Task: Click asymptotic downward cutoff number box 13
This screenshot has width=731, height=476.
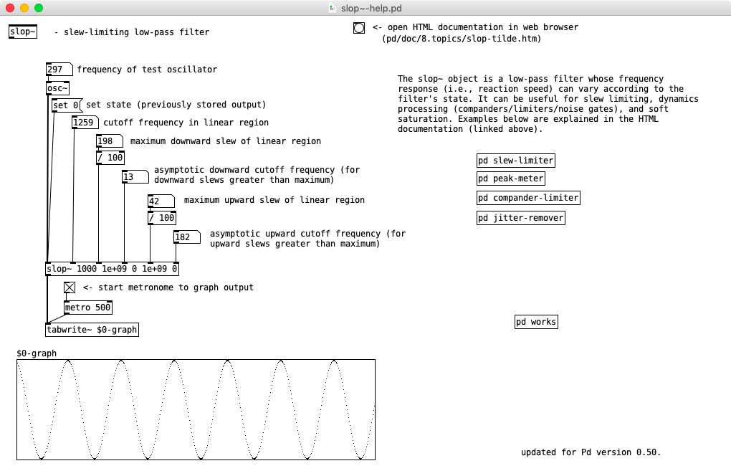Action: pyautogui.click(x=134, y=177)
